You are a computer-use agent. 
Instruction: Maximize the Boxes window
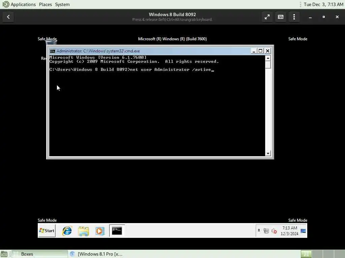tap(324, 17)
